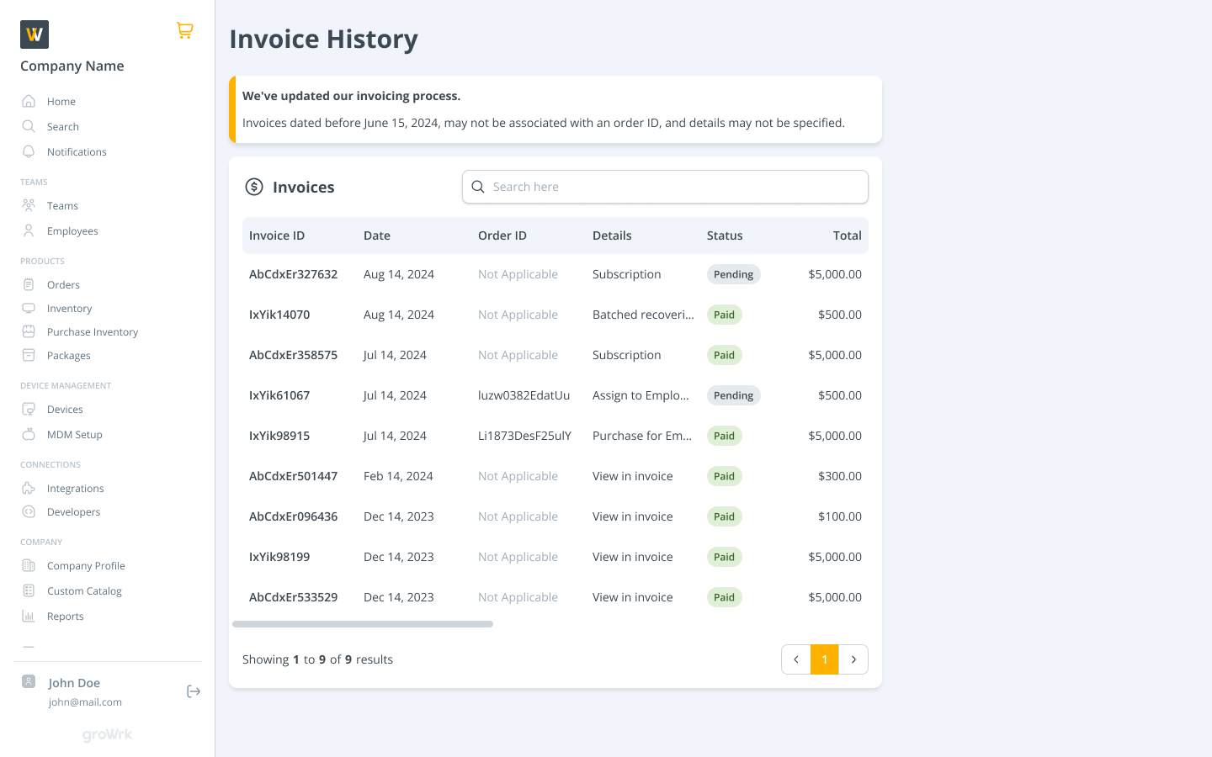Go to previous page of invoices
The height and width of the screenshot is (757, 1212).
(796, 659)
